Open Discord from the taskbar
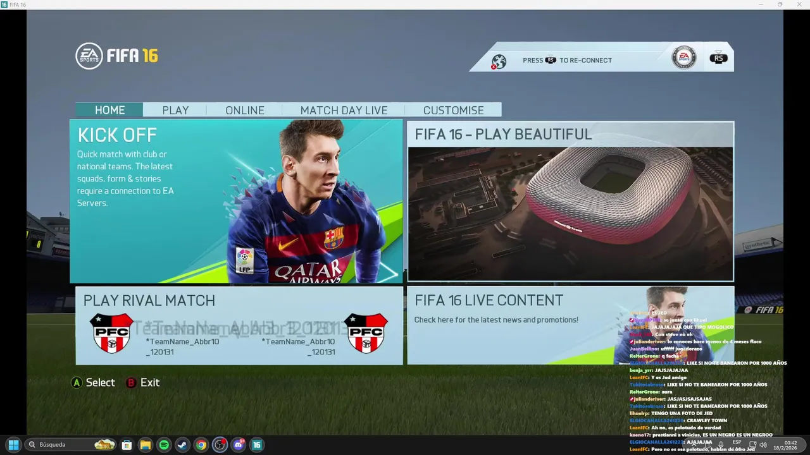Viewport: 810px width, 455px height. click(x=239, y=445)
